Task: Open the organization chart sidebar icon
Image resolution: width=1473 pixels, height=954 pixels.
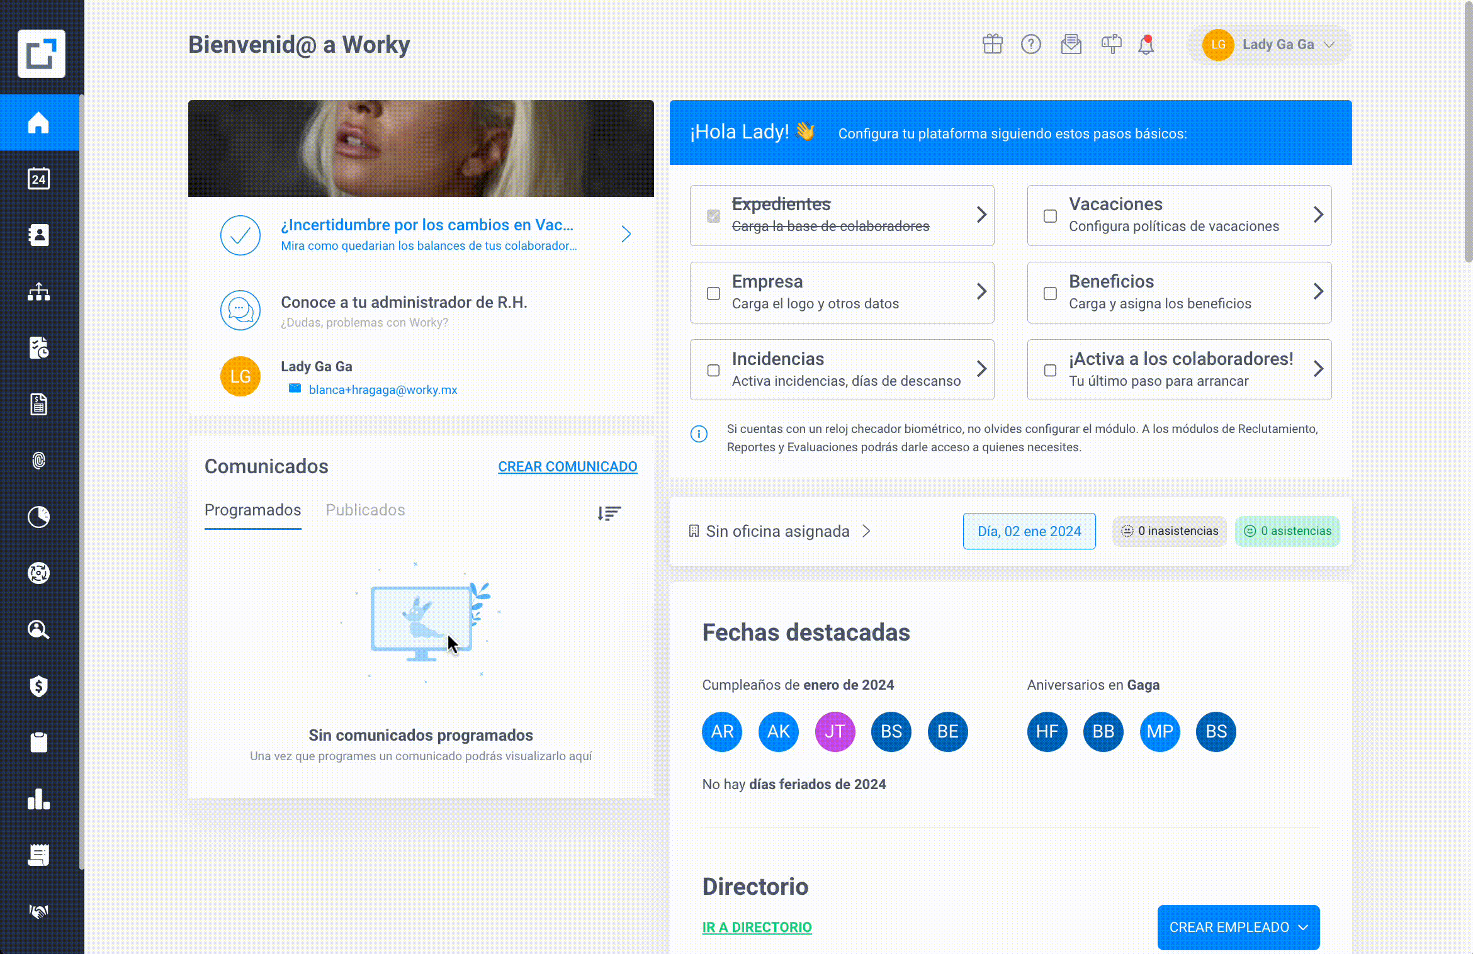Action: pyautogui.click(x=39, y=291)
